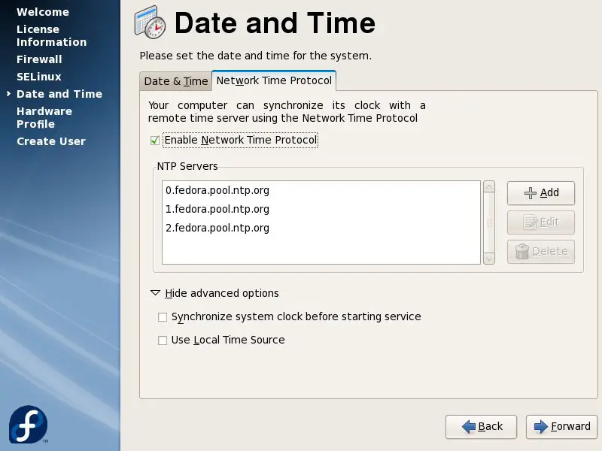Click the pencil icon on Edit button
This screenshot has width=602, height=451.
click(531, 222)
